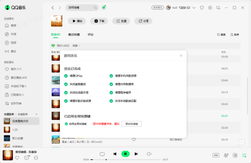The image size is (251, 163).
Task: Open the 默认收藏 playlist
Action: click(21, 138)
